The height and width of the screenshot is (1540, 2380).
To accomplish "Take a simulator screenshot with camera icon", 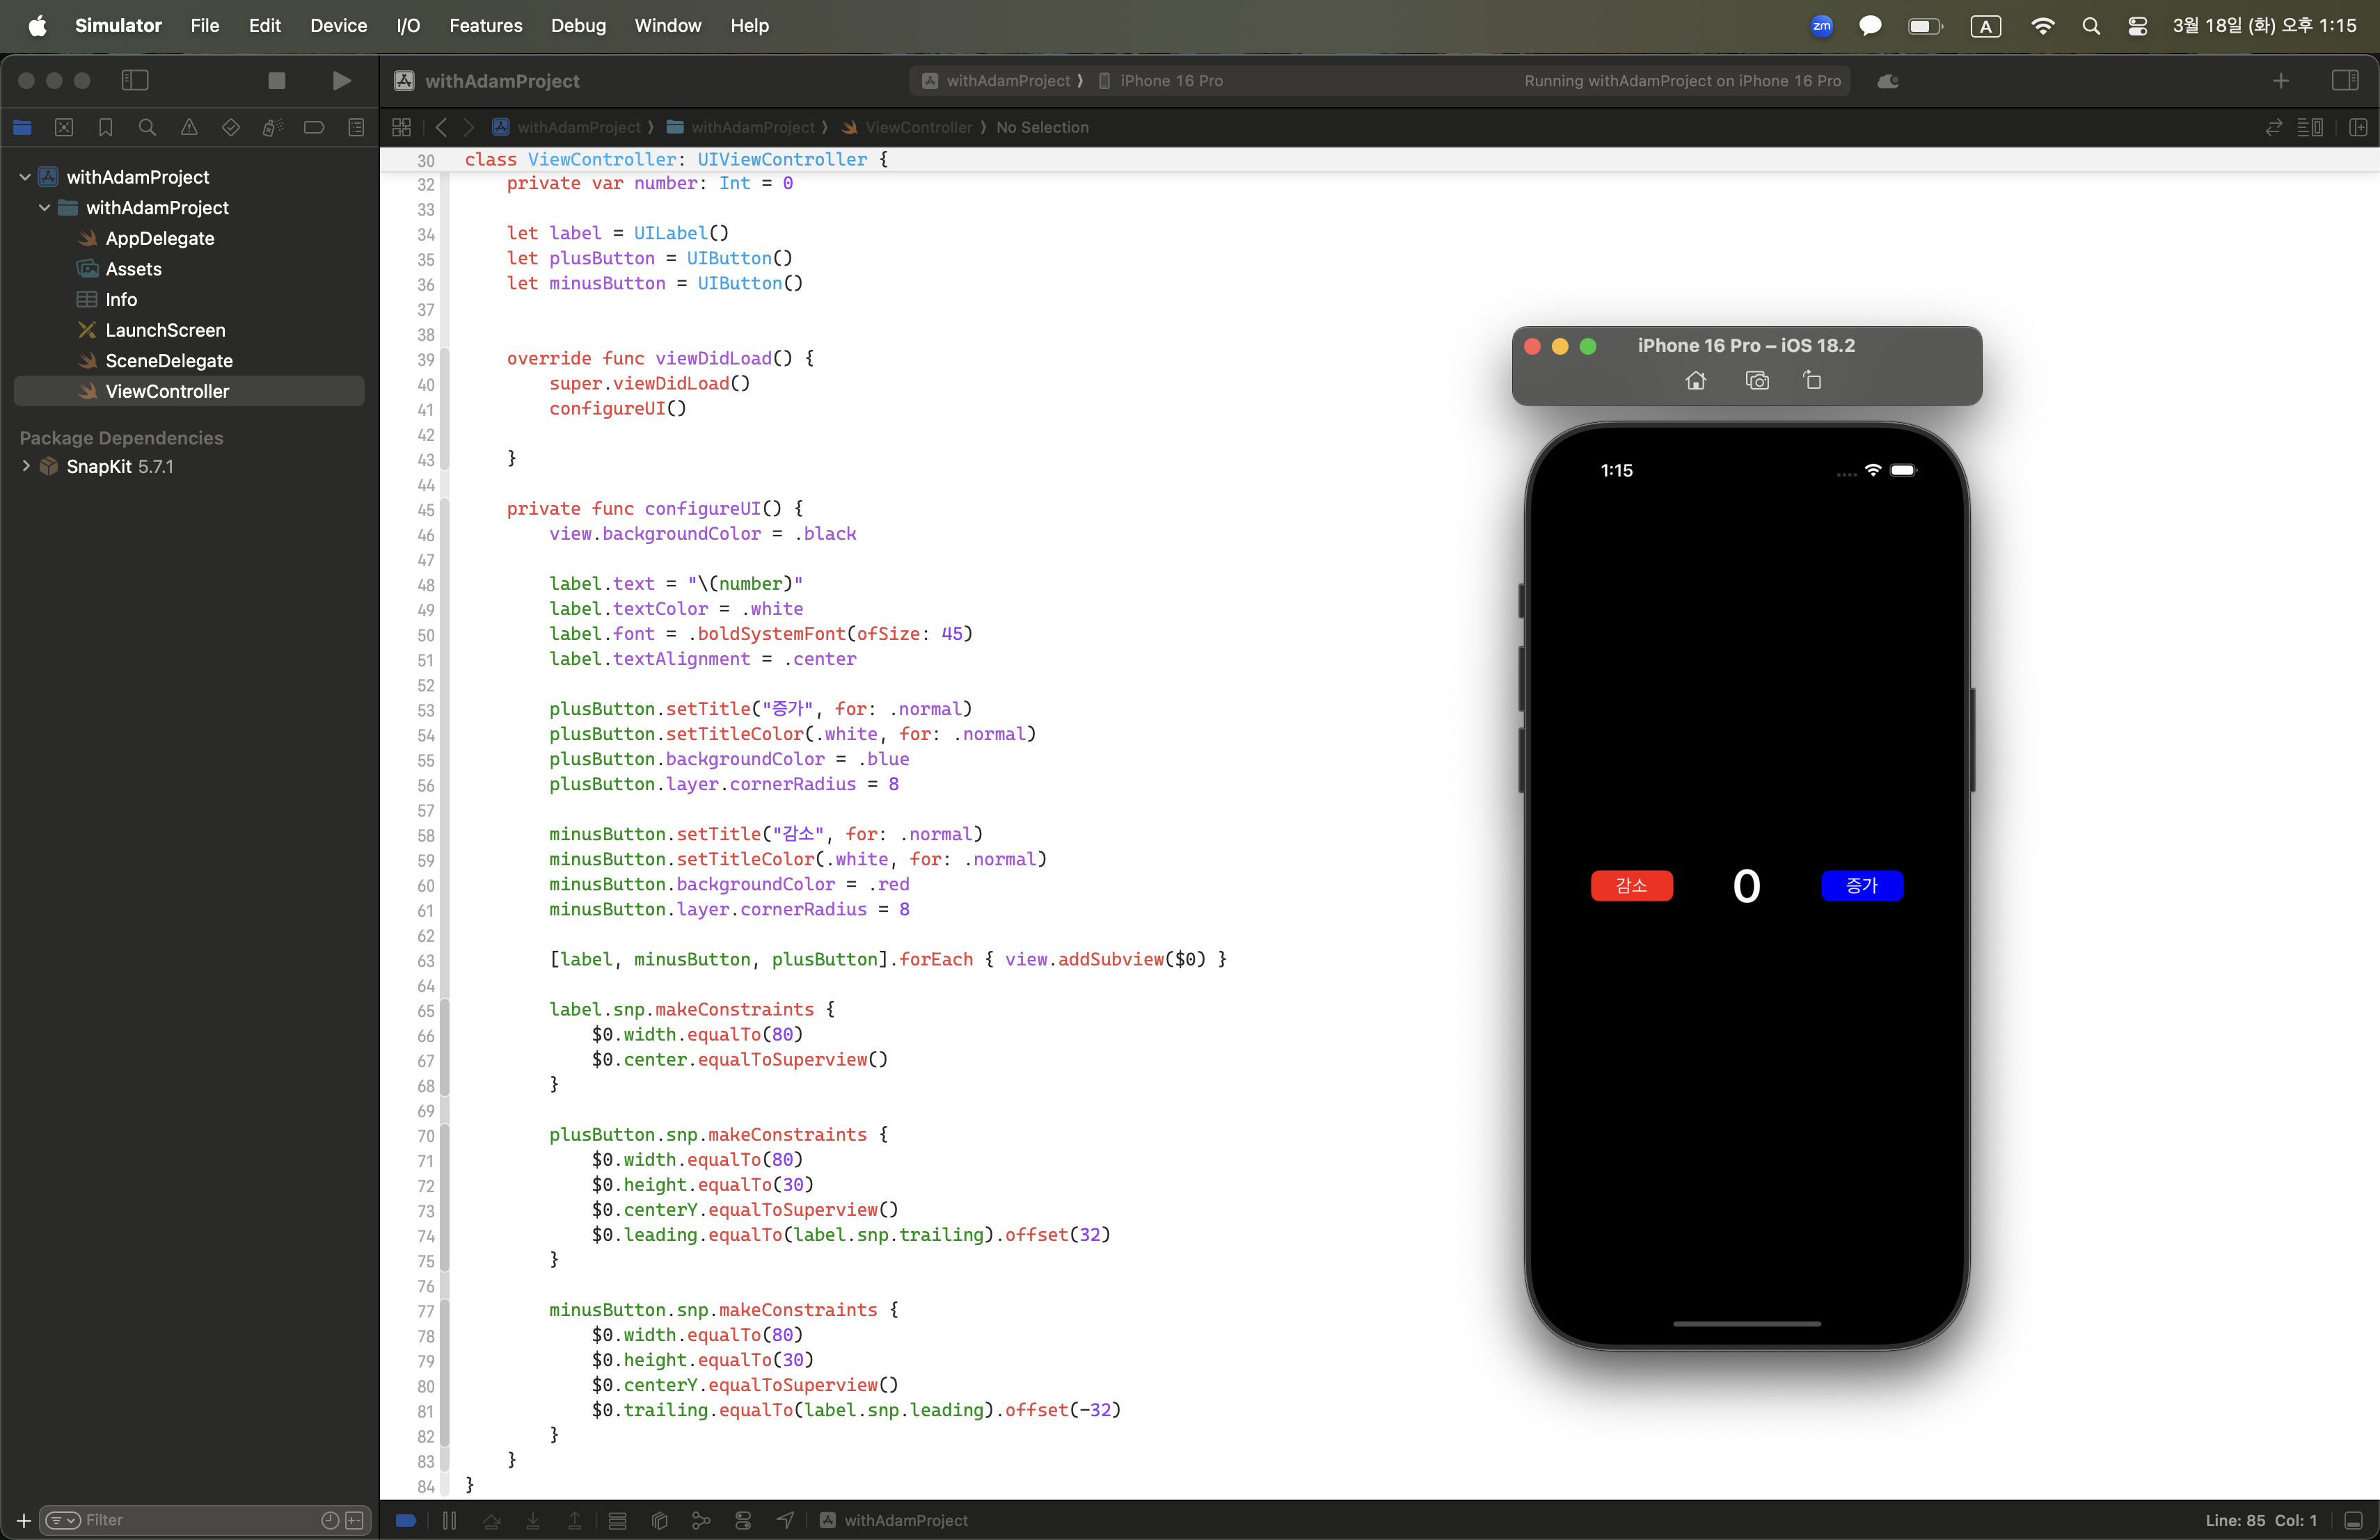I will coord(1757,380).
